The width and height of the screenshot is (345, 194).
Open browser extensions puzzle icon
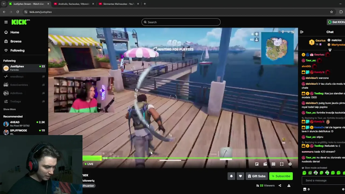341,12
